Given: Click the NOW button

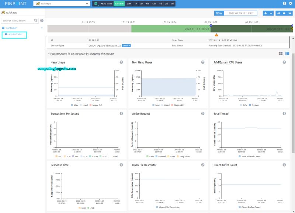Looking at the screenshot, I should pos(219,13).
